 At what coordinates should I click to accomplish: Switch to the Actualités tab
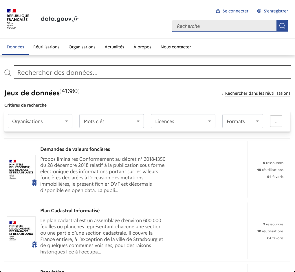(x=114, y=47)
